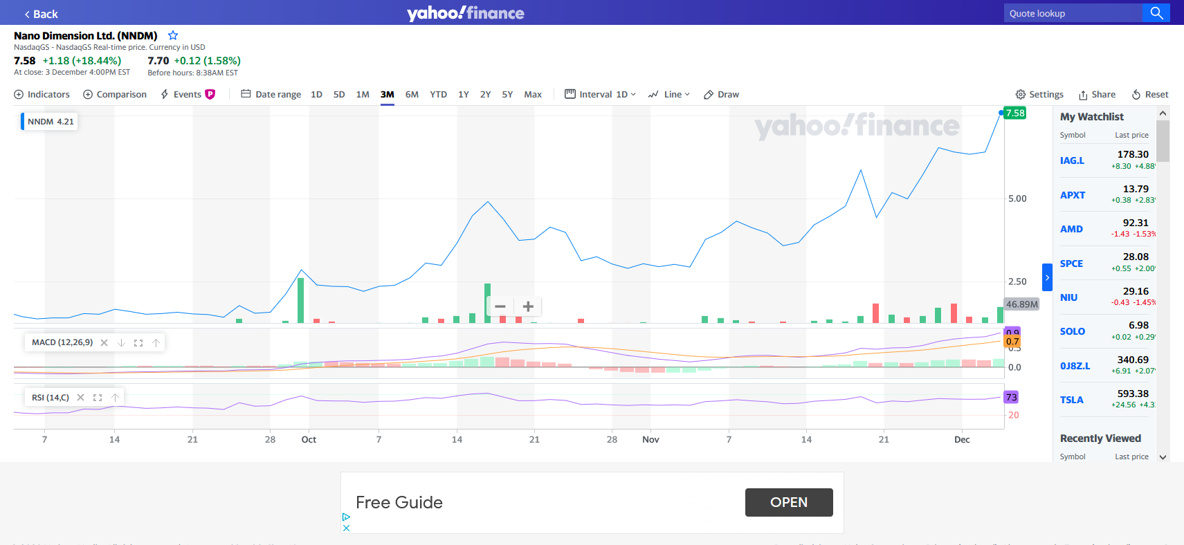Select the 3M range tab
This screenshot has height=545, width=1184.
click(x=387, y=95)
